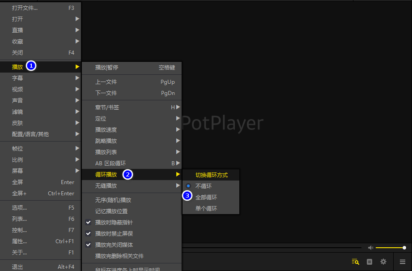Click the chapter list document icon
Viewport: 412px width, 271px height.
point(370,262)
